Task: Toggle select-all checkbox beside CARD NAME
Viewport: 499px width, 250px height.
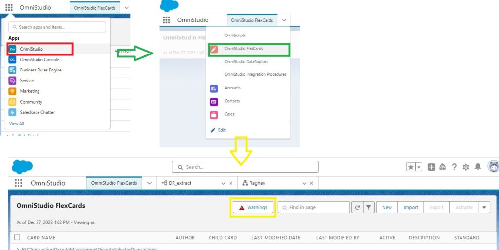Action: coord(17,237)
